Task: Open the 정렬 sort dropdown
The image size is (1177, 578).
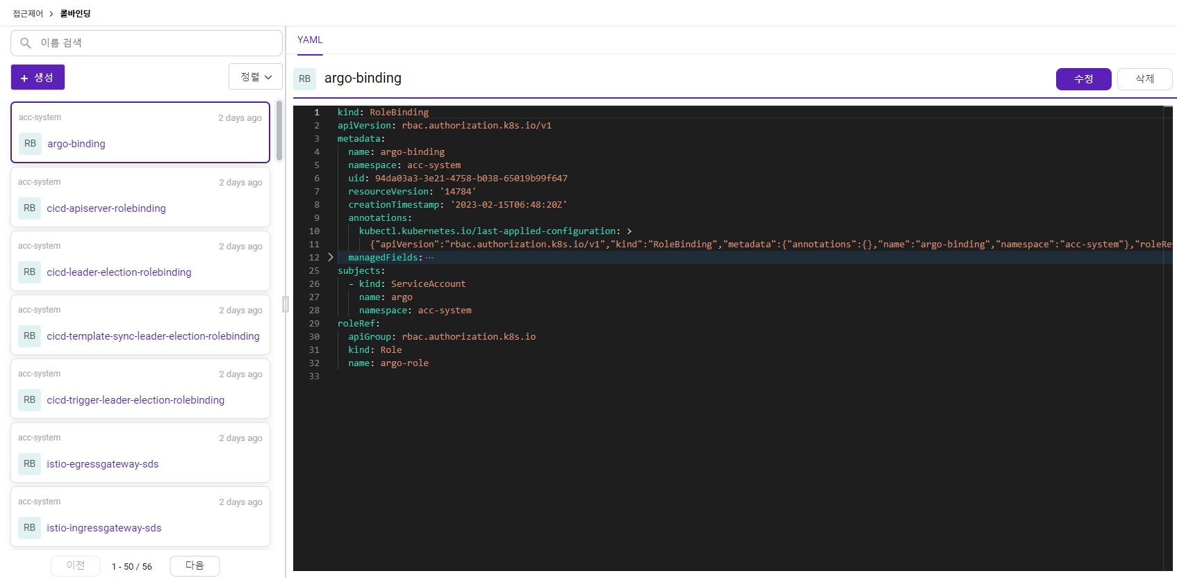Action: (x=256, y=77)
